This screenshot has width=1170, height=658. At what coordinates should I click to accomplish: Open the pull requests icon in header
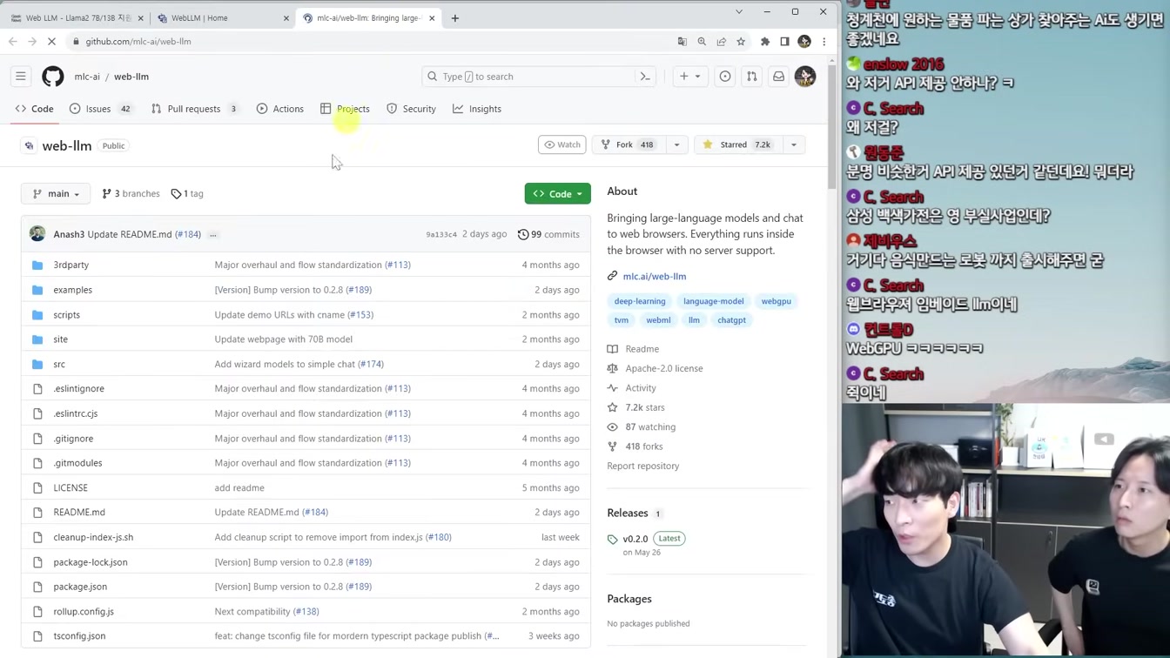click(752, 77)
